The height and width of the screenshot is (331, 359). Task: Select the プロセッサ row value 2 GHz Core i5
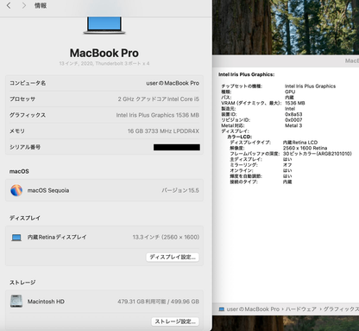coord(158,99)
